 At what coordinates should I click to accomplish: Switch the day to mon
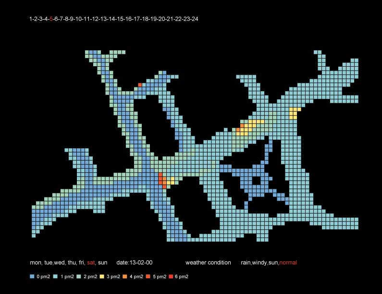[x=36, y=263]
